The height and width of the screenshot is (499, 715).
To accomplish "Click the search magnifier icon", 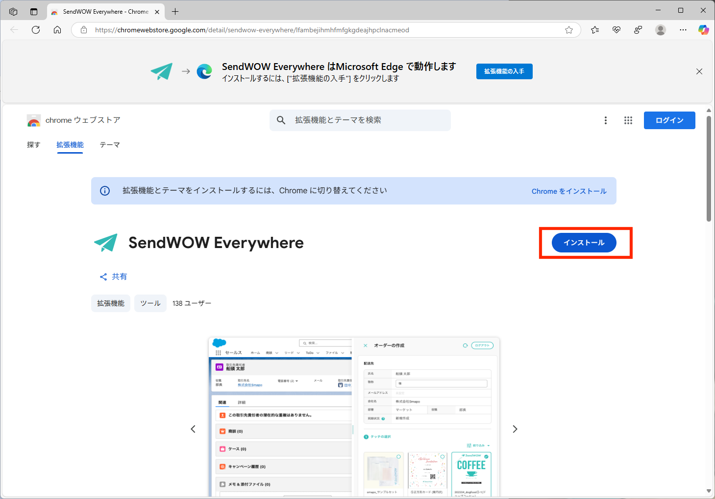I will pos(281,120).
